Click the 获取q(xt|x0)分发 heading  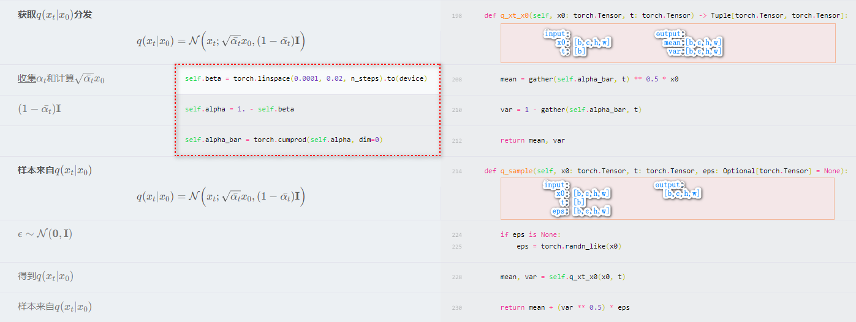coord(55,15)
